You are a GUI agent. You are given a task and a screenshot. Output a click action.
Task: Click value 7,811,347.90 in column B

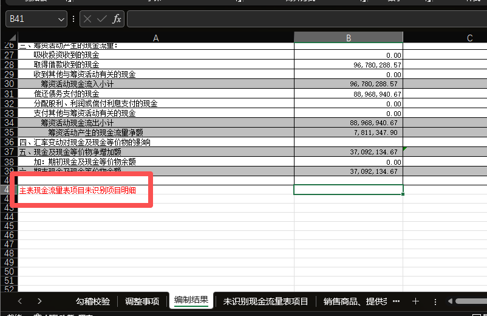(x=375, y=132)
